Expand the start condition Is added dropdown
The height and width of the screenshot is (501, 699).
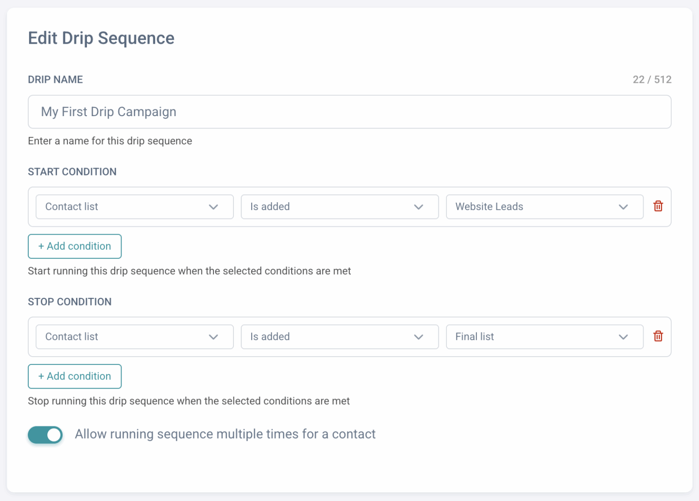pos(339,207)
